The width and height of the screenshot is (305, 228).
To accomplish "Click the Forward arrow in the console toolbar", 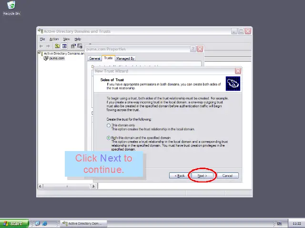I will point(48,46).
